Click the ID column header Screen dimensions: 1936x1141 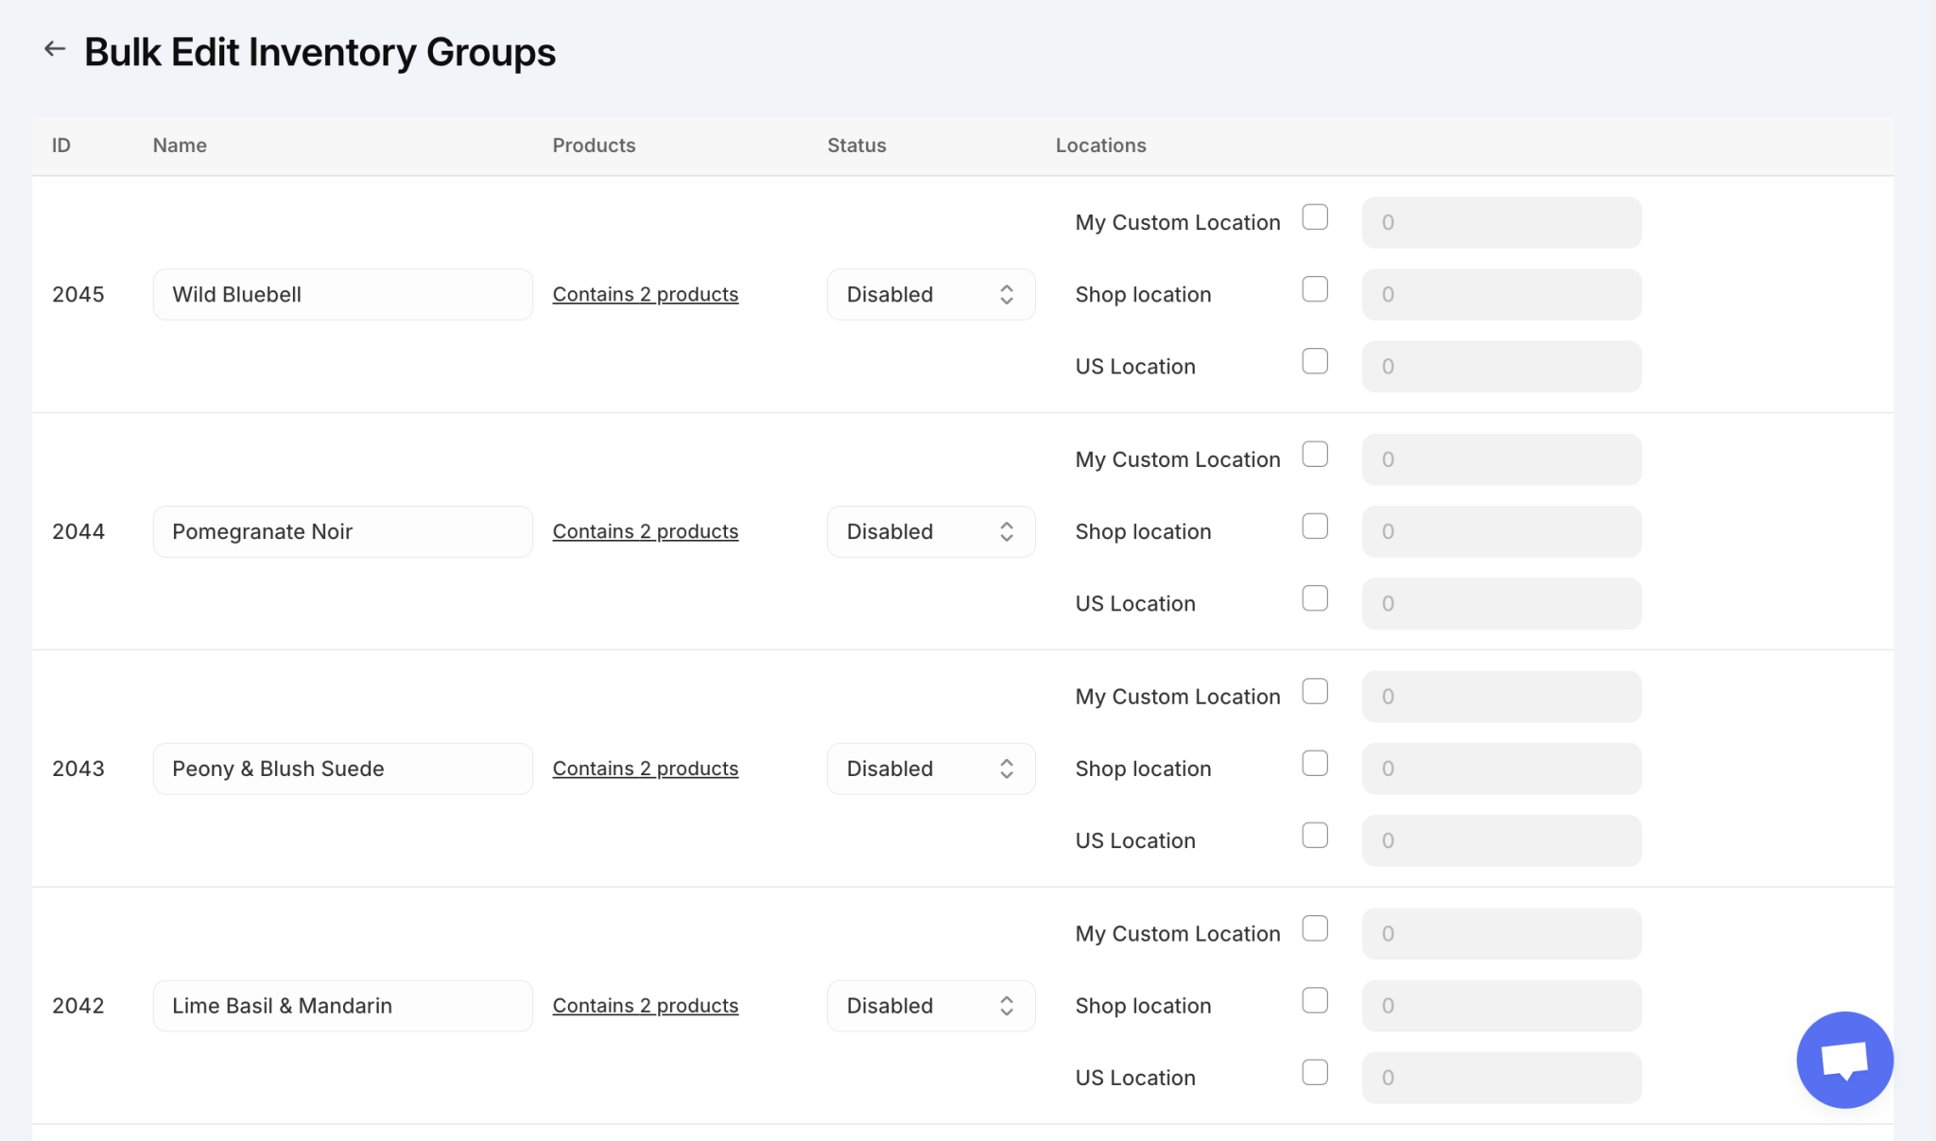point(61,146)
